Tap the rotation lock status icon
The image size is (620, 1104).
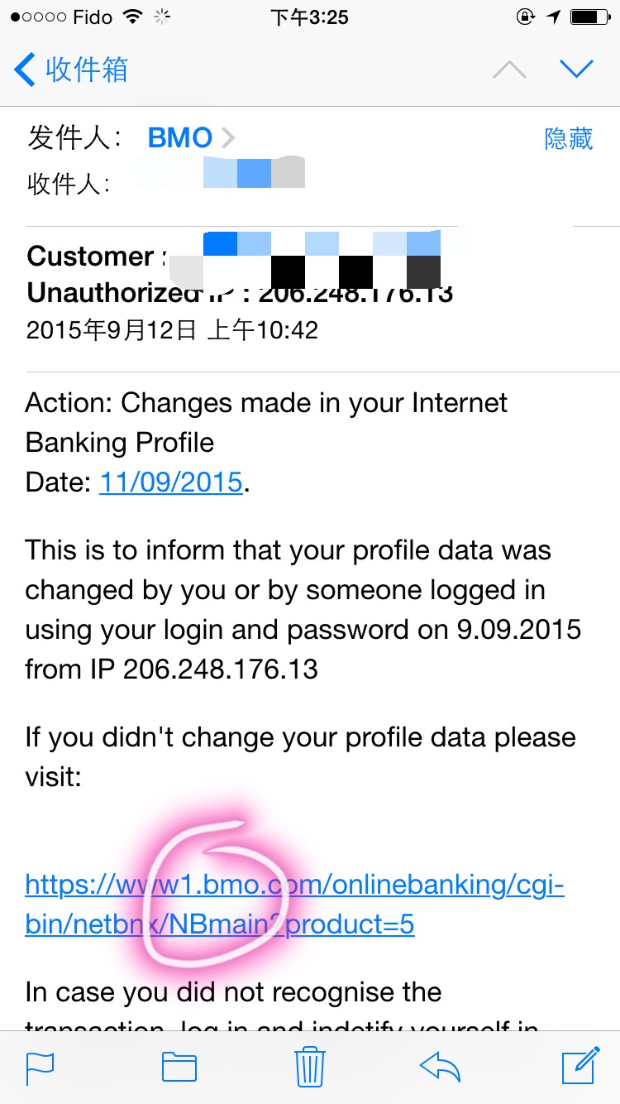pyautogui.click(x=523, y=17)
